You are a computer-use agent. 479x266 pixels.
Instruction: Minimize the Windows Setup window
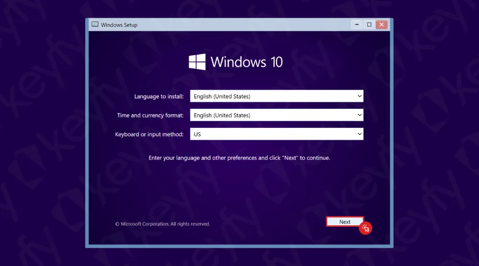coord(357,24)
